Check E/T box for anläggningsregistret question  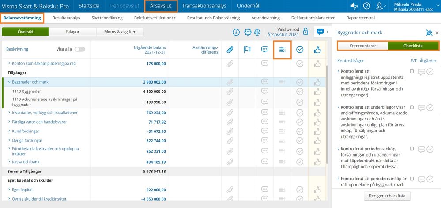[412, 71]
